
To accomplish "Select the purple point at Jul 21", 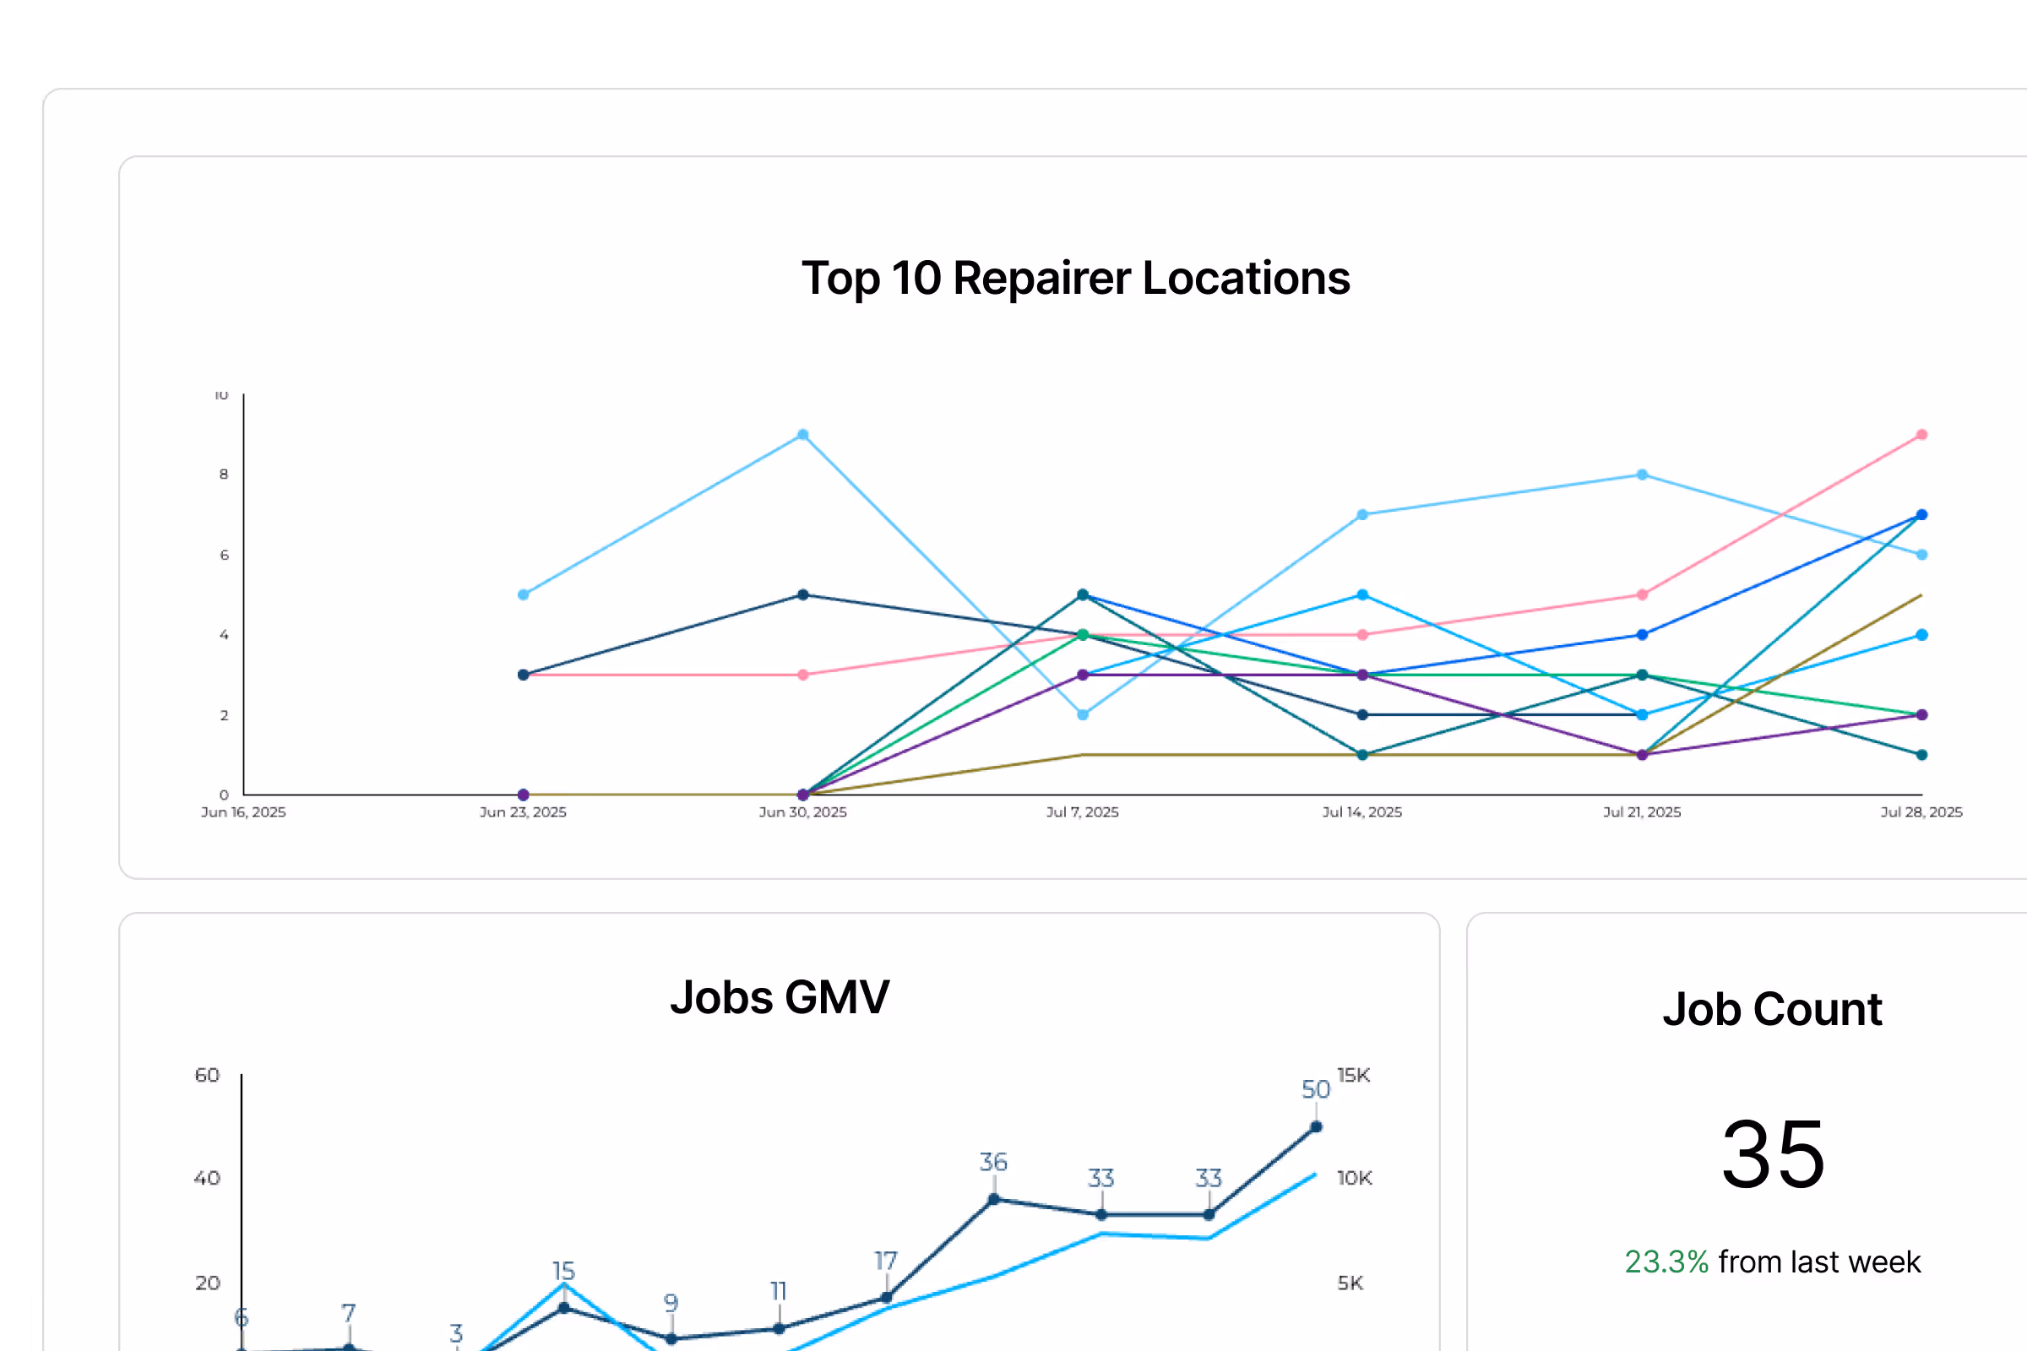I will (x=1642, y=755).
